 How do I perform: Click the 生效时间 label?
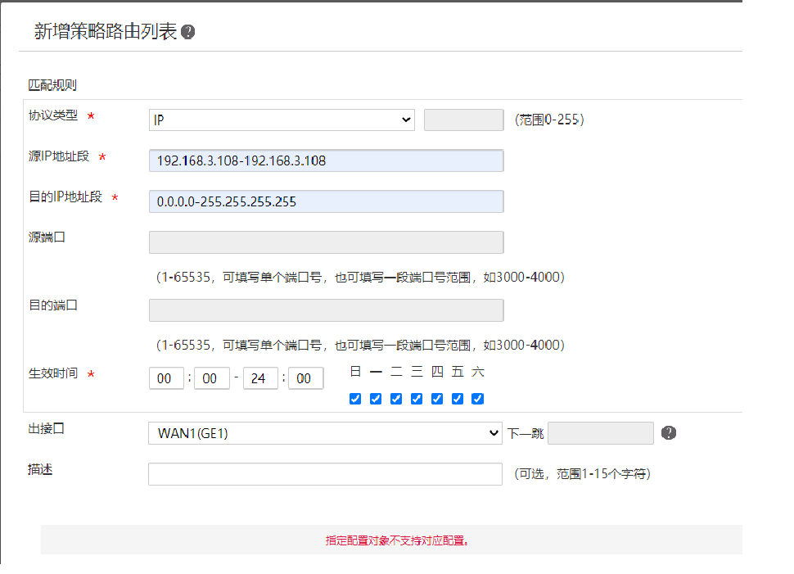tap(53, 373)
